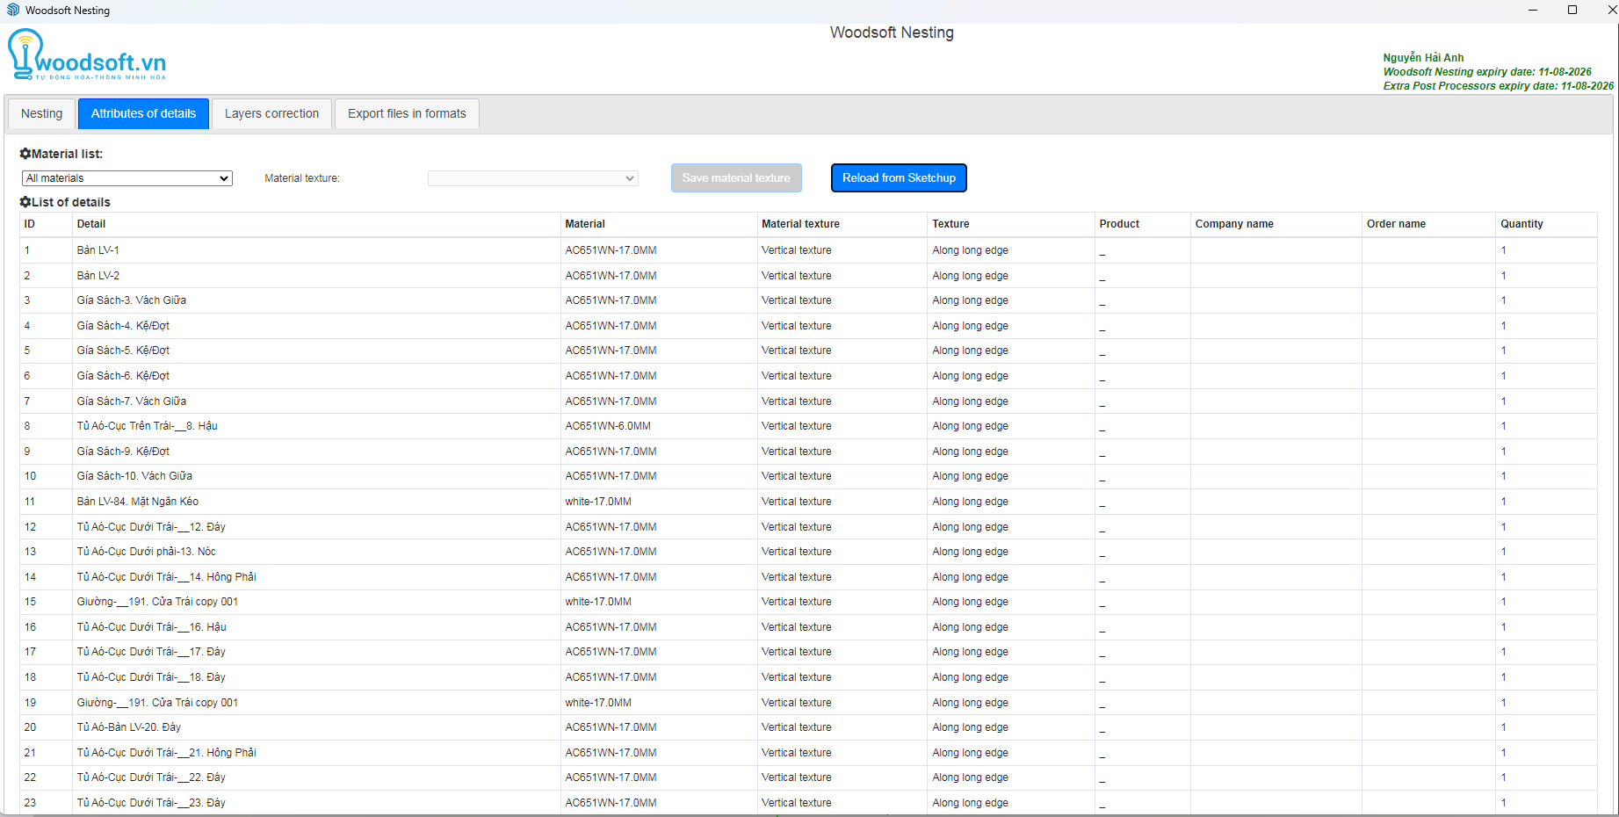Switch to the Nesting tab
This screenshot has height=817, width=1619.
coord(41,113)
